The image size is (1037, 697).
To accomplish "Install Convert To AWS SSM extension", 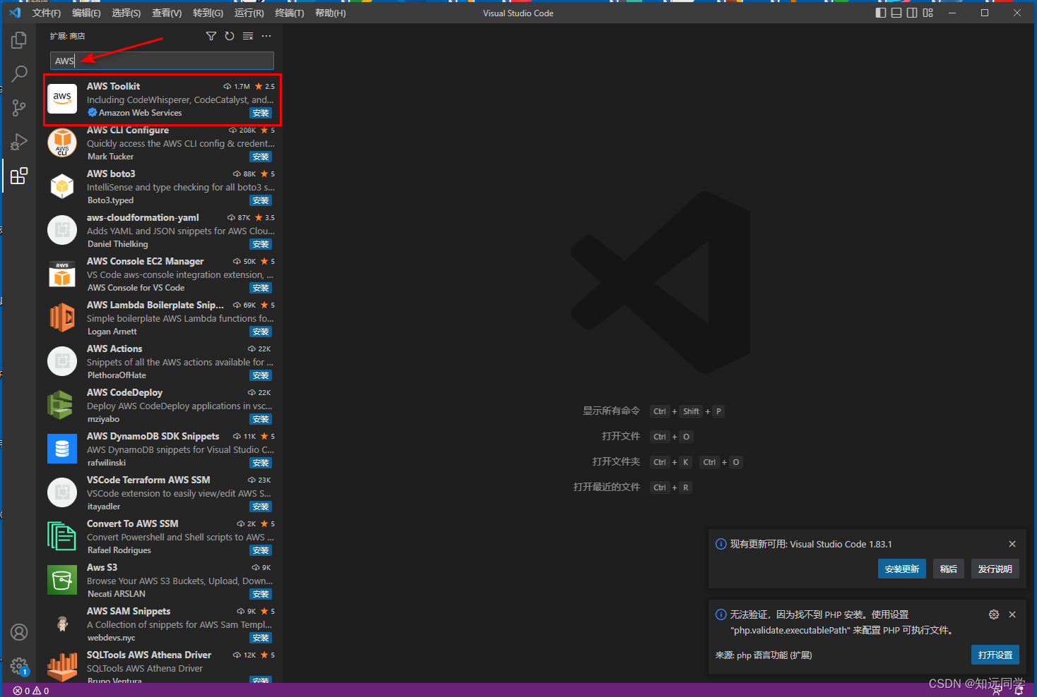I will point(261,550).
